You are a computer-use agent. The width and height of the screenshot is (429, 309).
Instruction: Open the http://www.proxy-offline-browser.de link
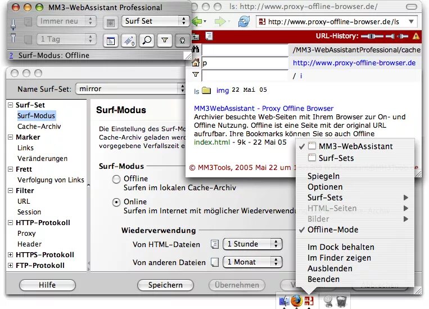click(354, 62)
